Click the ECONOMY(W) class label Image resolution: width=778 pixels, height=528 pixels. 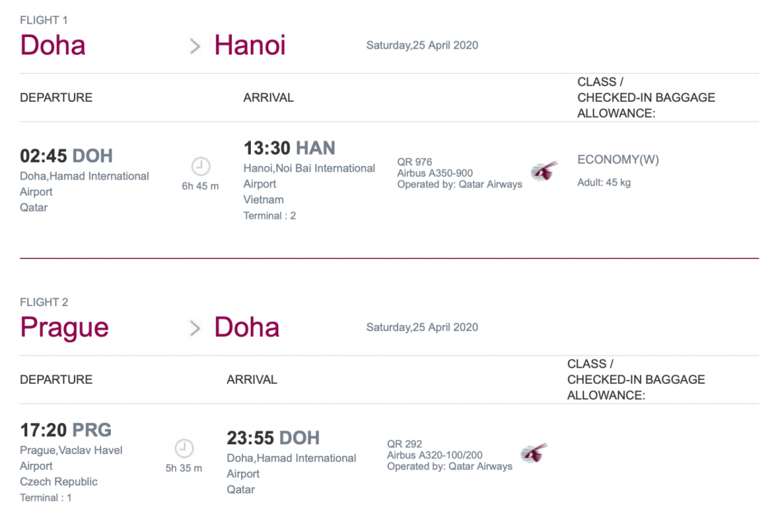pyautogui.click(x=618, y=160)
